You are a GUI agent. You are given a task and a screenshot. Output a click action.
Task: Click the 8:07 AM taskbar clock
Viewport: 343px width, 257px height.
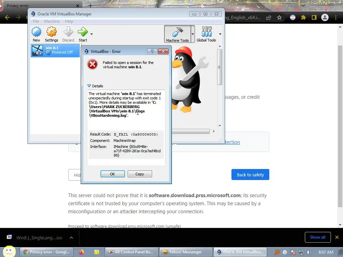pos(326,252)
